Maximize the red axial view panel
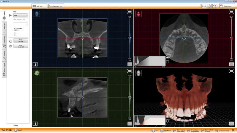 231,12
